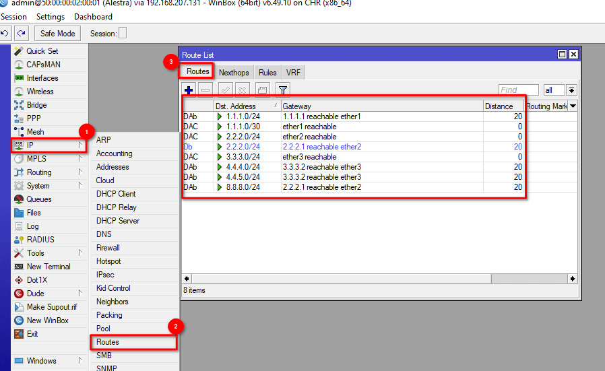
Task: Click the Comment icon in Route List toolbar
Action: click(x=263, y=90)
